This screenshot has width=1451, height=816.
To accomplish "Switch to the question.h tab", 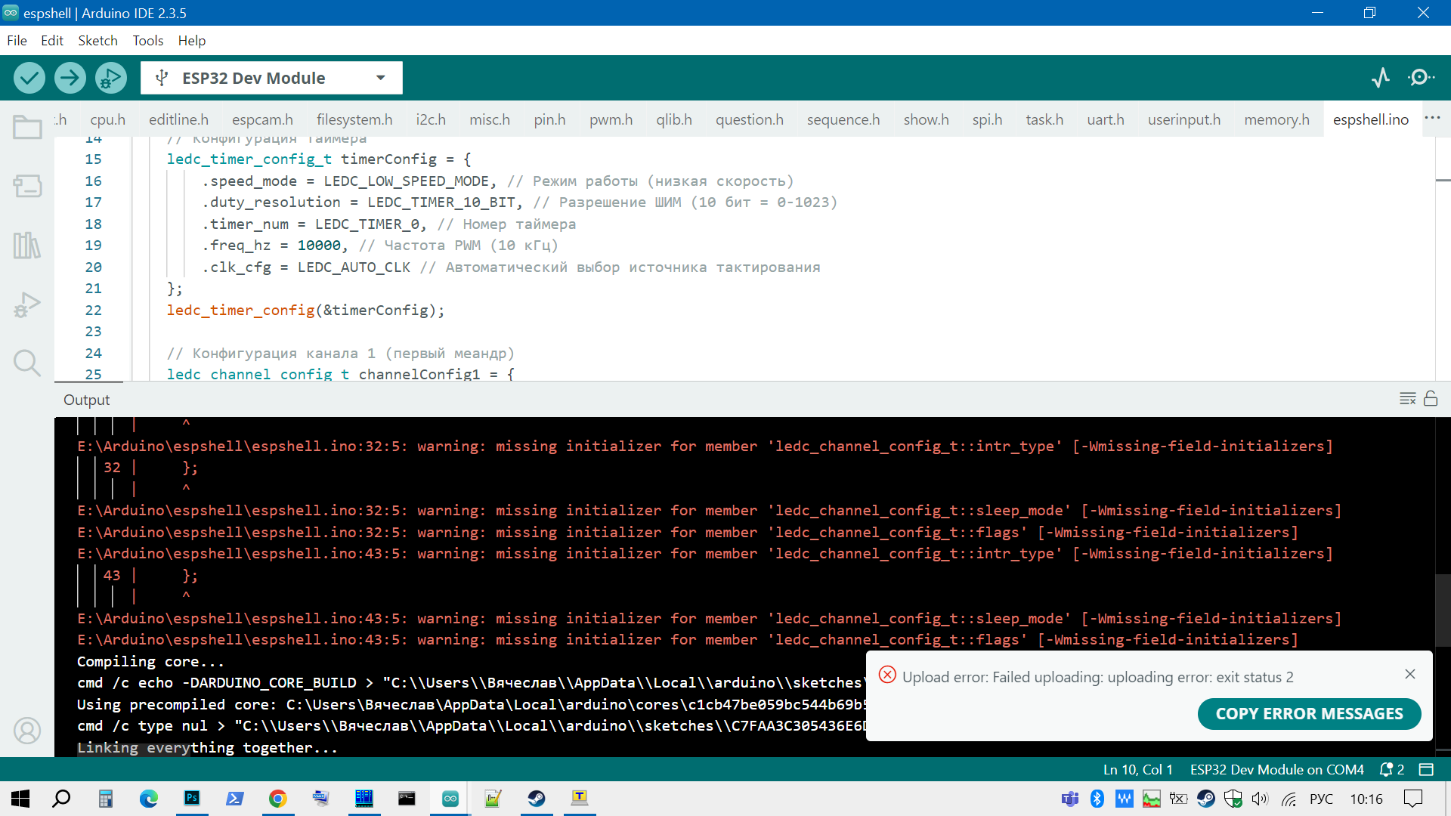I will click(750, 119).
